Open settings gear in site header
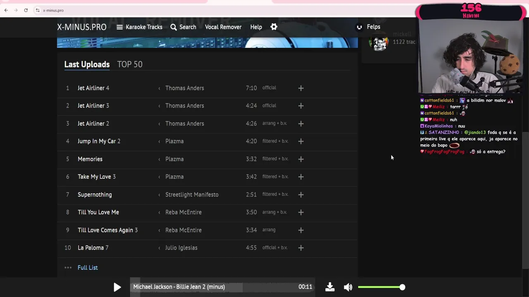Screen dimensions: 529x297 274,27
